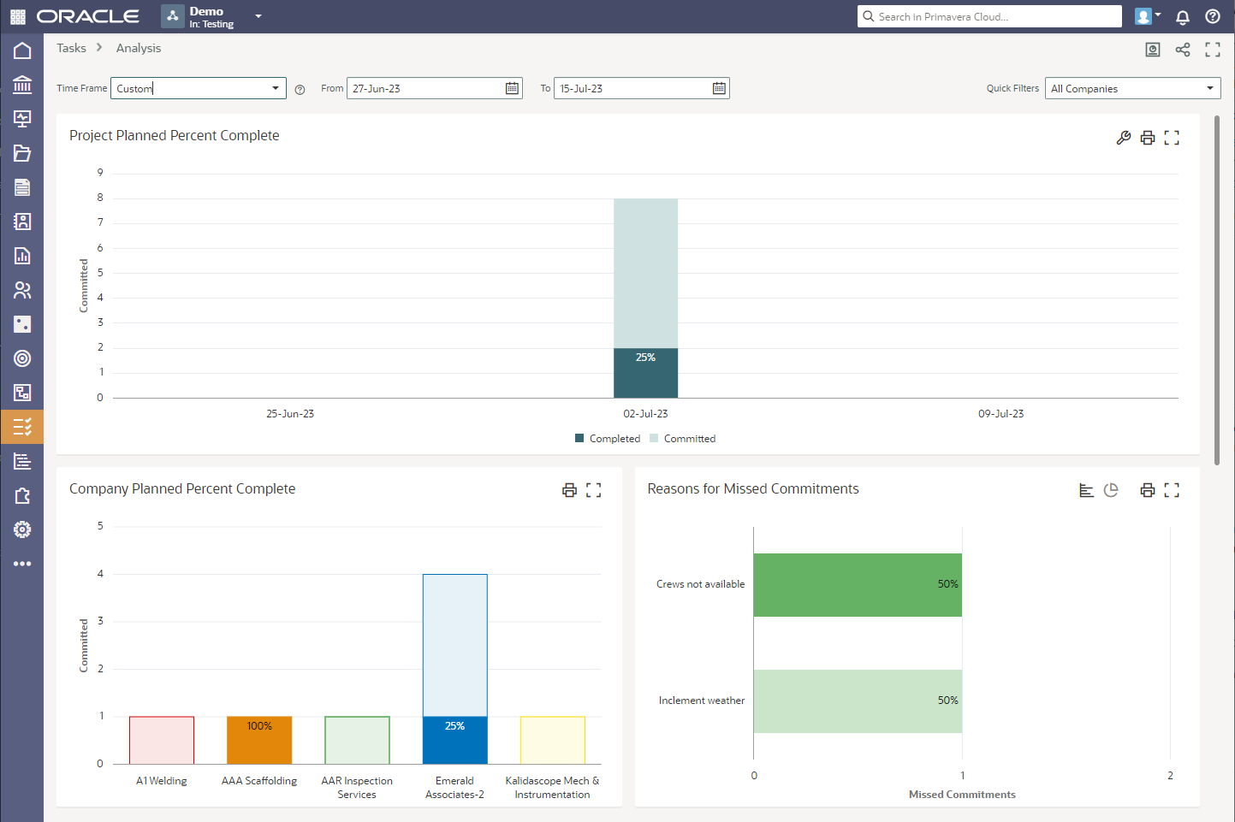The width and height of the screenshot is (1235, 822).
Task: Expand the Quick Filters All Companies dropdown
Action: 1209,88
